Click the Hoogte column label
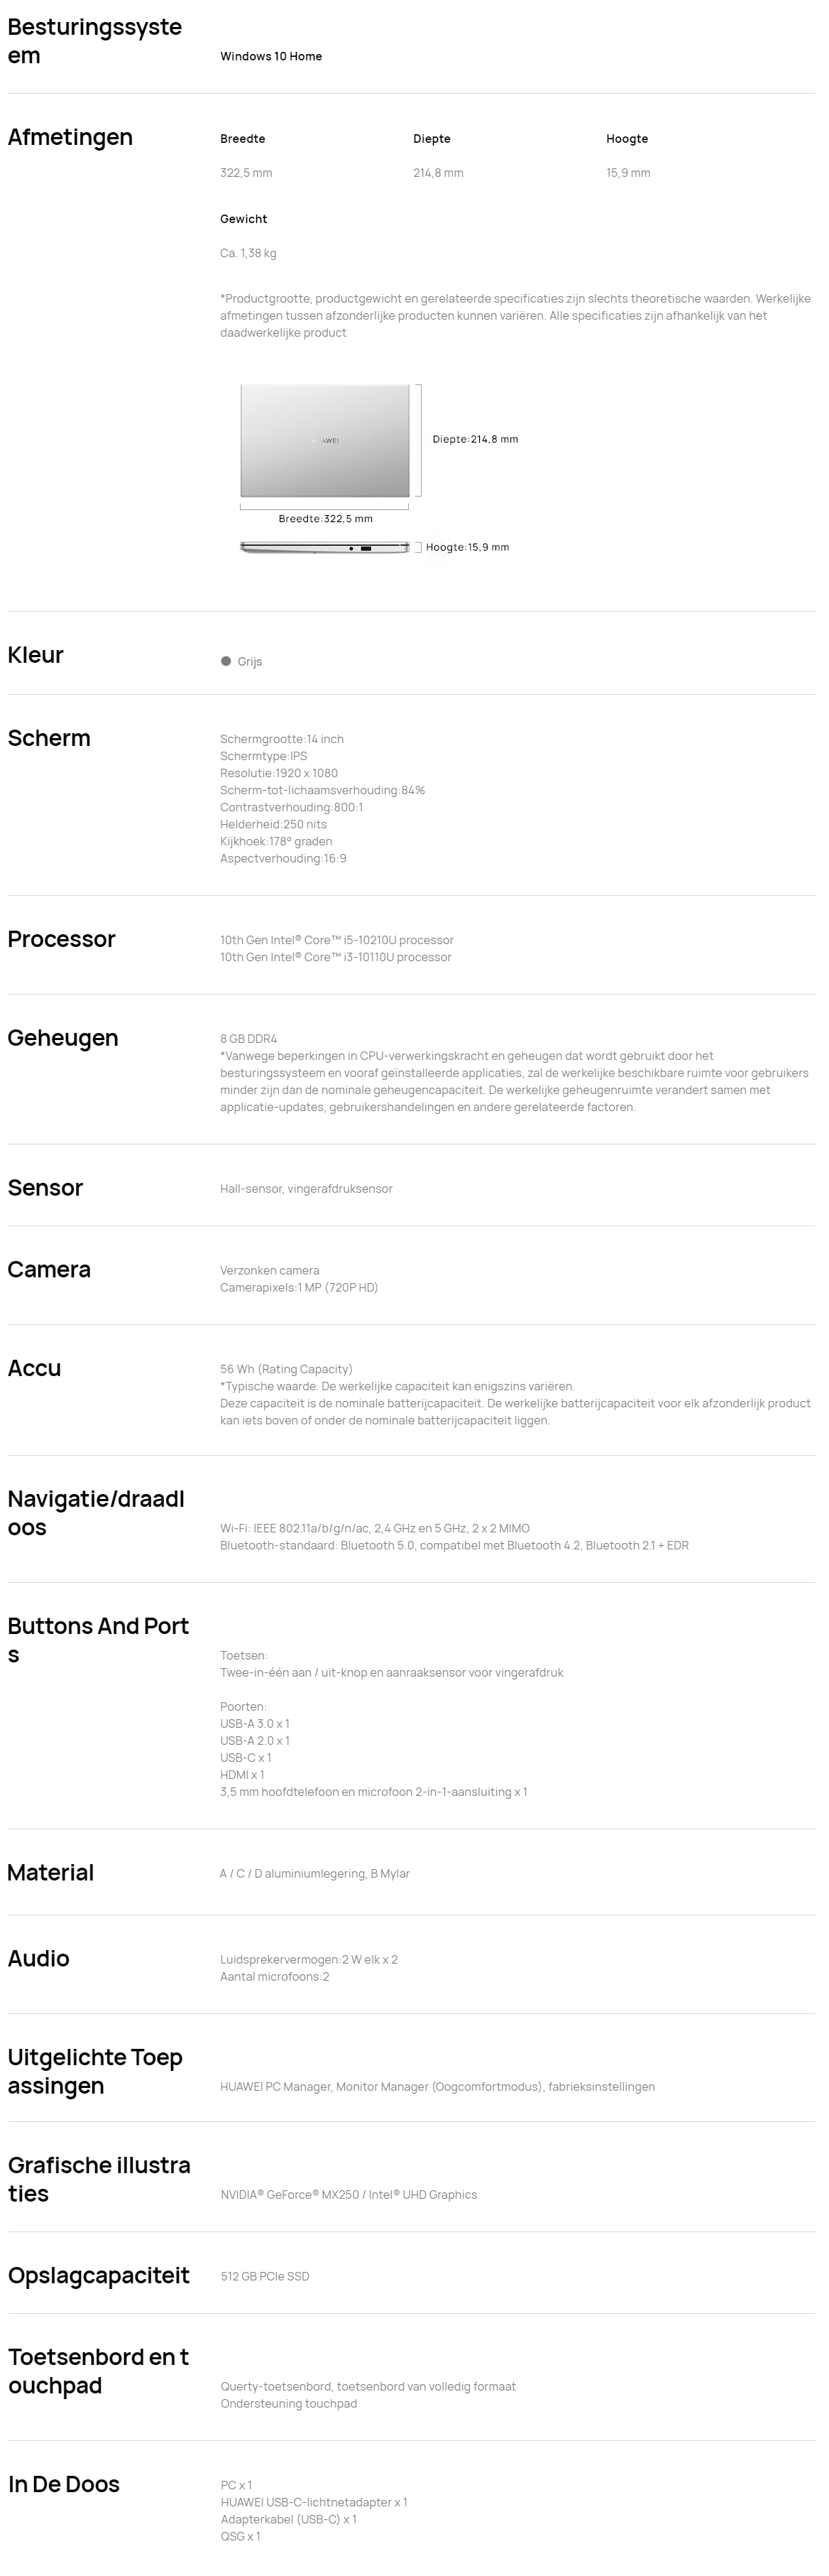This screenshot has height=2576, width=829. point(627,139)
